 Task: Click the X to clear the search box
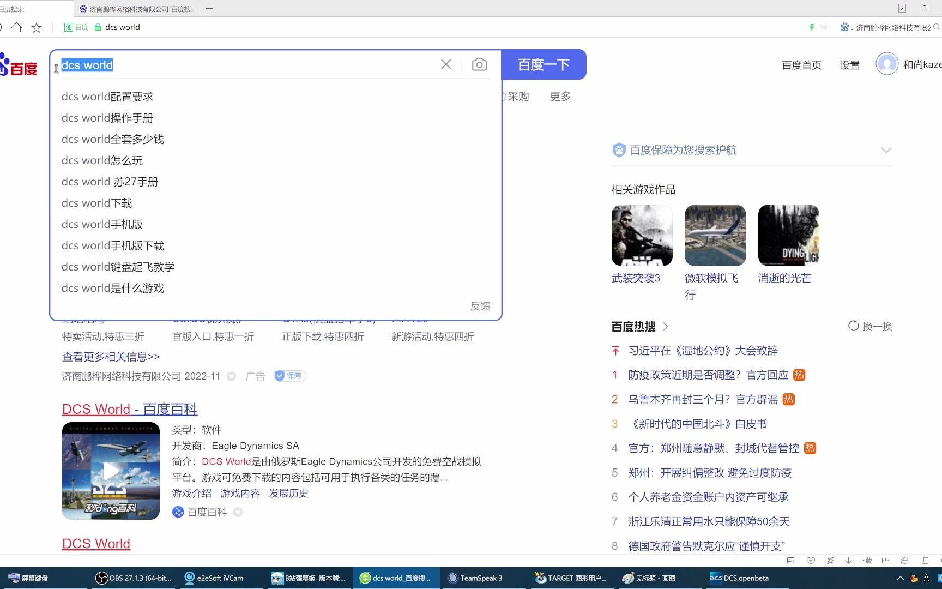click(x=445, y=64)
